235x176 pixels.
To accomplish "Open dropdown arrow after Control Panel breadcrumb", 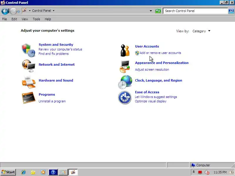I will tap(53, 11).
